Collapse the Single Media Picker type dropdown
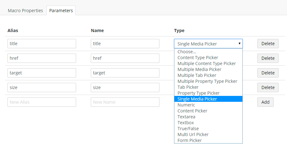 coord(208,44)
